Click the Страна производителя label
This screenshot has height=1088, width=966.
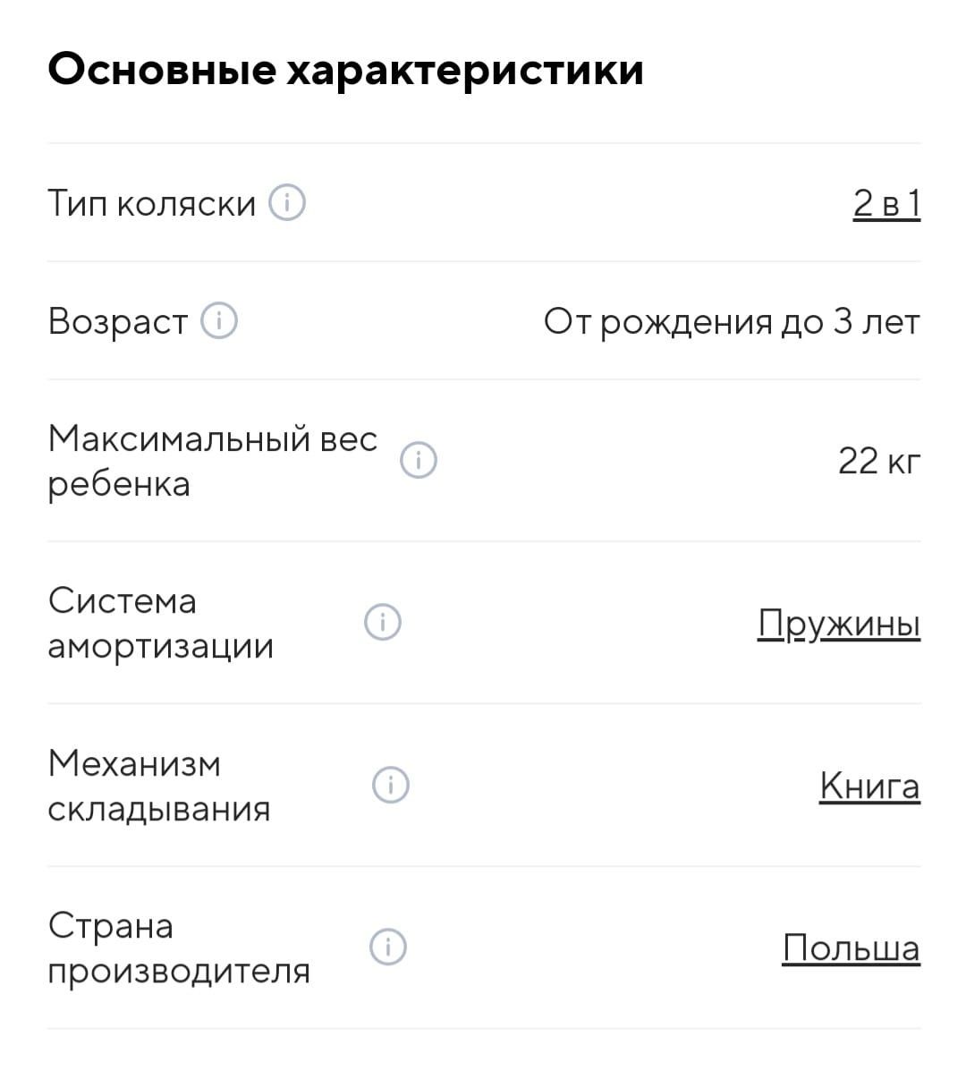[179, 948]
